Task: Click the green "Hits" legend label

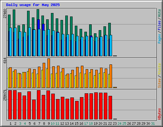Action: [159, 13]
